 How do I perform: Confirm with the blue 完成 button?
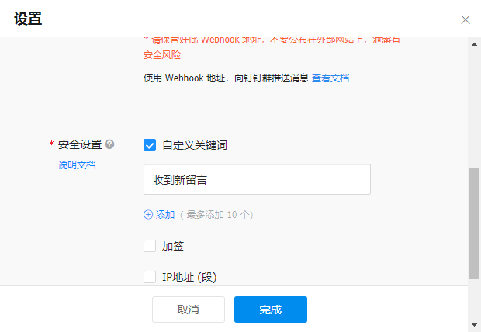tap(271, 310)
